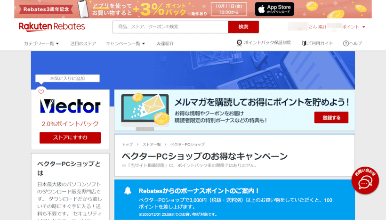Click the 2.0%ポイントバック text
Viewport: 386px width, 220px height.
coord(70,124)
